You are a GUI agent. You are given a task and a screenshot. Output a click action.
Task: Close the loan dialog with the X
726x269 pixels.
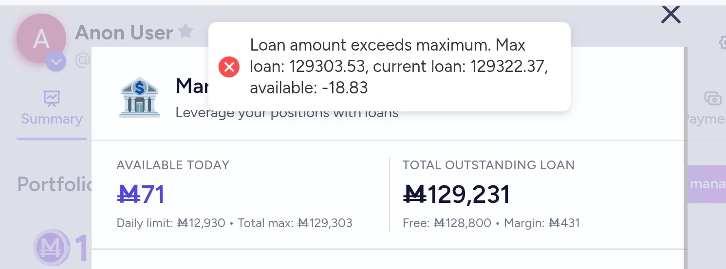pyautogui.click(x=670, y=15)
